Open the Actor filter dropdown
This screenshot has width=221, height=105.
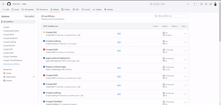click(x=184, y=26)
